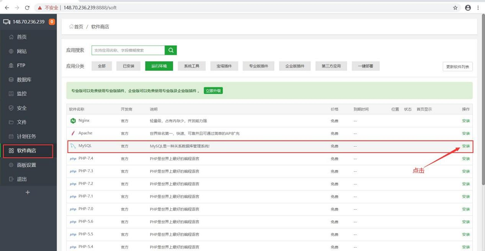
Task: Open the browser profile avatar icon
Action: click(468, 8)
